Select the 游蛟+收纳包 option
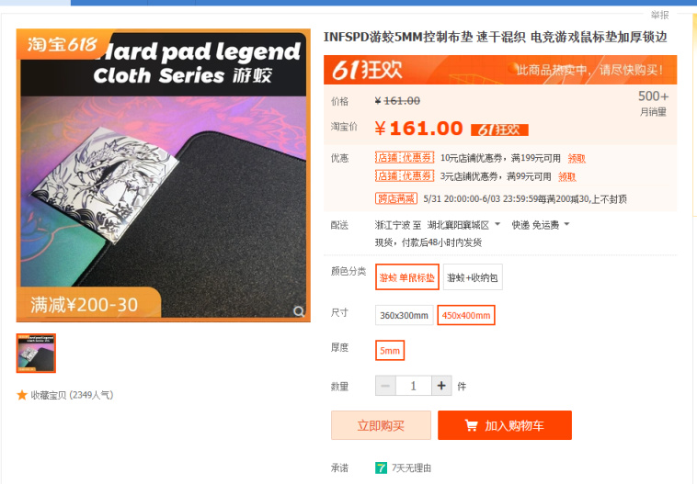 (x=473, y=277)
